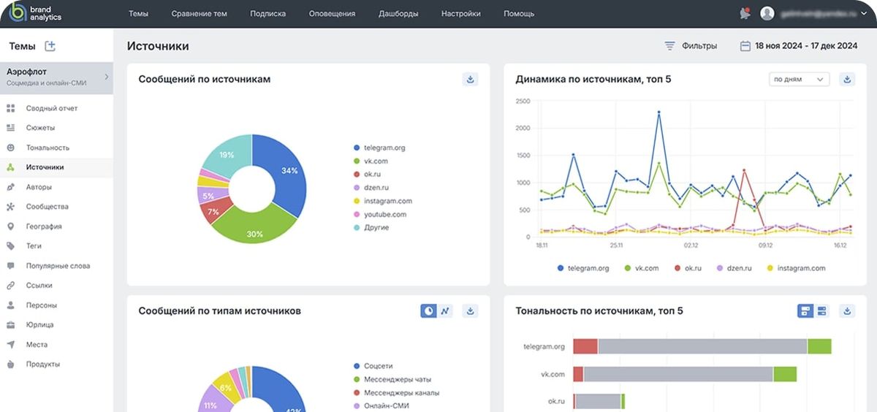The image size is (877, 412).
Task: Click the Юрлица briefcase icon
Action: [10, 325]
